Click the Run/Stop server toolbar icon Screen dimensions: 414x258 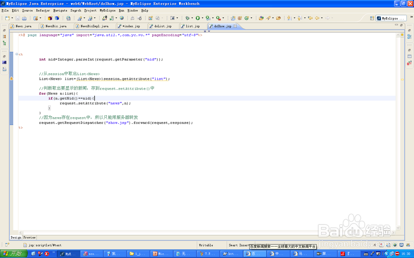click(112, 18)
